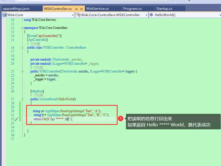Click the Wsk.Core project icon
The image size is (221, 166).
coord(5,15)
